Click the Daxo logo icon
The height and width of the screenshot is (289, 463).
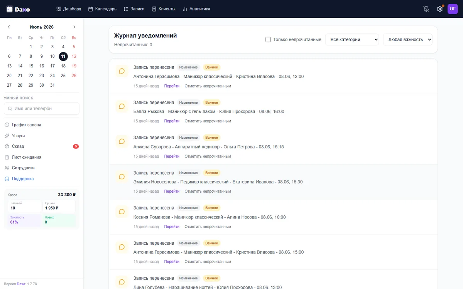click(x=10, y=9)
